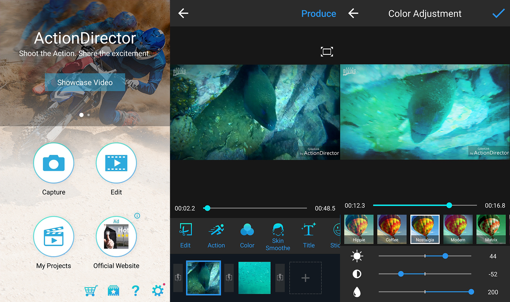Open settings gear icon

coord(158,291)
